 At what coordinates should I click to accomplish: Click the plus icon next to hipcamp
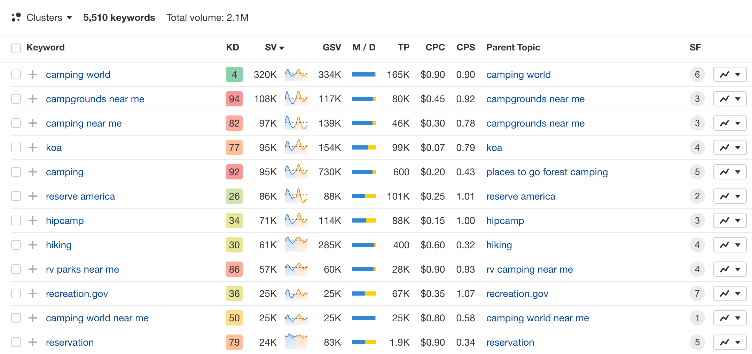[x=33, y=220]
